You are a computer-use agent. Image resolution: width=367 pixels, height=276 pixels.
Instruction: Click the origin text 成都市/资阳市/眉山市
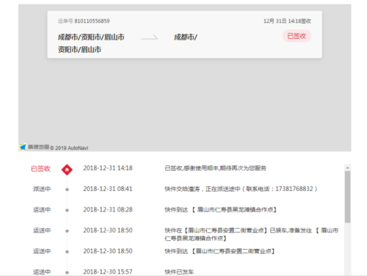click(91, 37)
